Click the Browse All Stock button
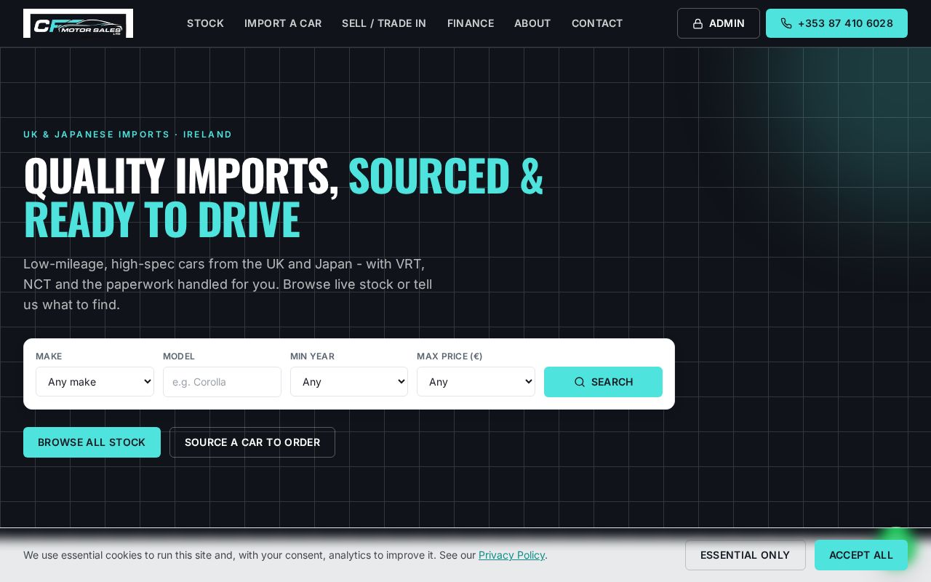931x582 pixels. coord(92,442)
